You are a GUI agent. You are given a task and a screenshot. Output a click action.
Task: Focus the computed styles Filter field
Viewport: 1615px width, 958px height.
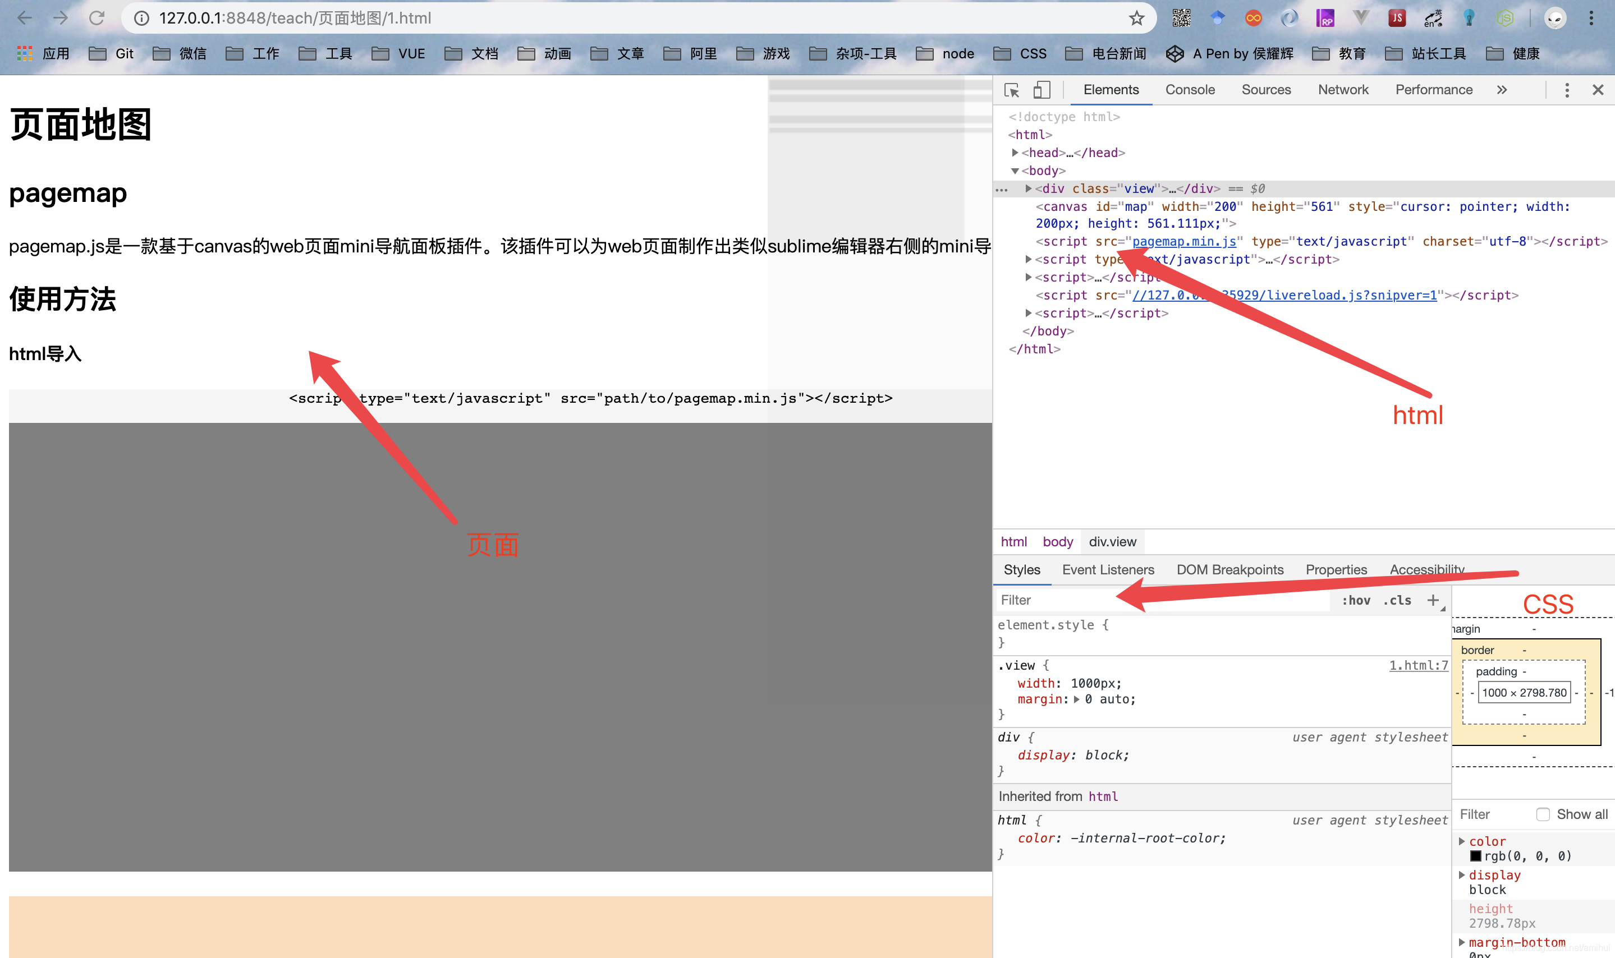(1492, 814)
